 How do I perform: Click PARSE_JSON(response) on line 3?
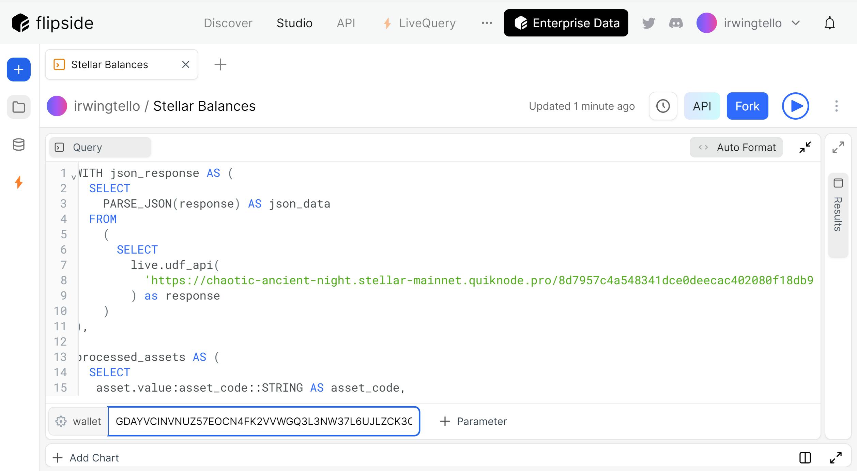click(x=172, y=204)
